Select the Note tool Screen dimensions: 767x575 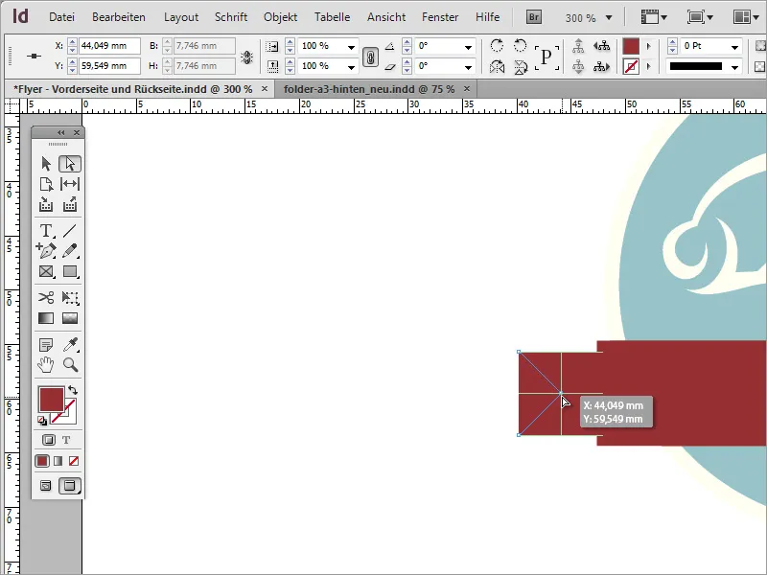click(46, 345)
